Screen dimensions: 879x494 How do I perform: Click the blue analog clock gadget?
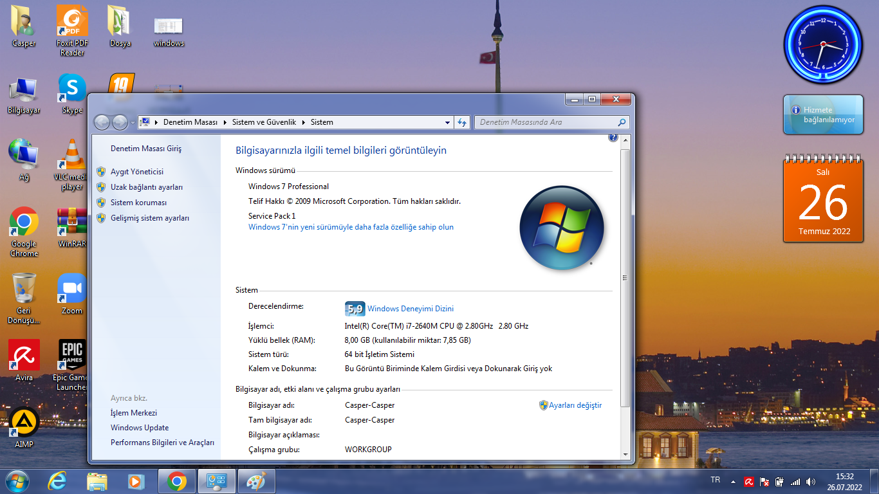[823, 44]
